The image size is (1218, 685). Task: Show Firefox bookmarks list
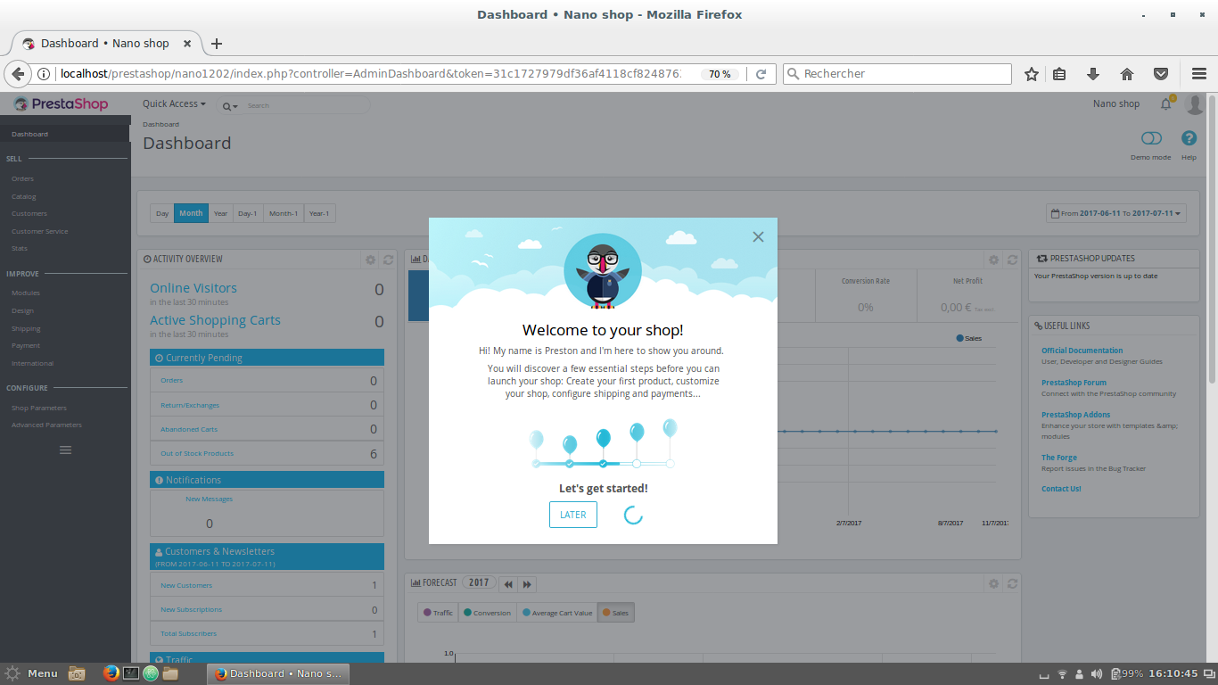pyautogui.click(x=1059, y=74)
